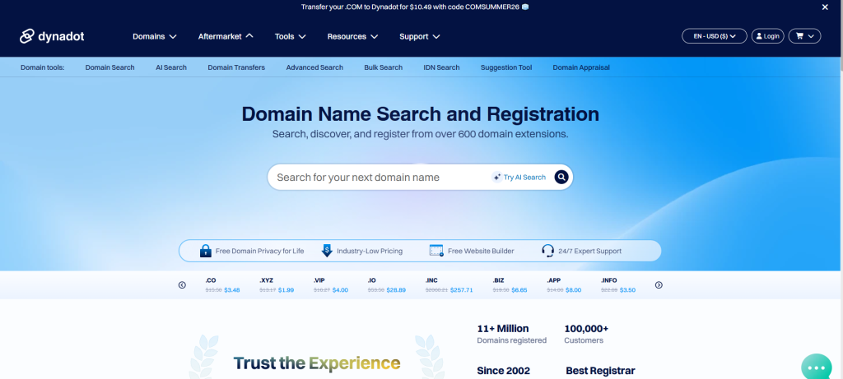Open the live chat bubble
Viewport: 843px width, 379px height.
[x=816, y=367]
